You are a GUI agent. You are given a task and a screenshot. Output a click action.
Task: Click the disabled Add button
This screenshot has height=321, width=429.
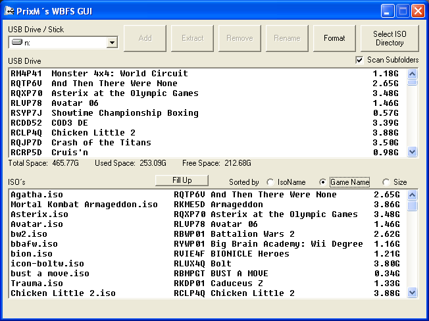(145, 38)
